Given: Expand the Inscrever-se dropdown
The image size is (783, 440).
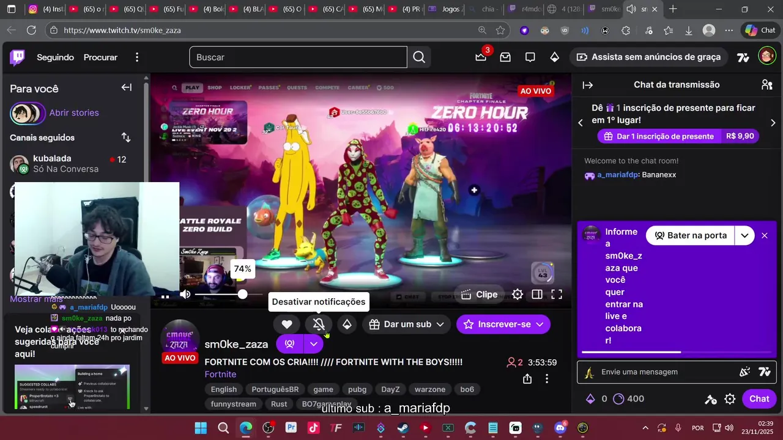Looking at the screenshot, I should tap(540, 324).
